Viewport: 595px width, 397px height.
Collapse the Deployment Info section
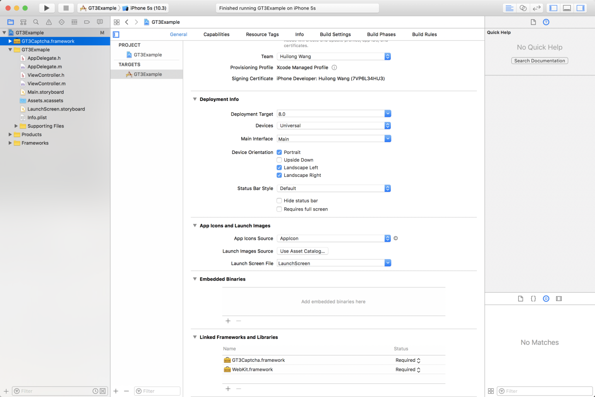(x=195, y=99)
